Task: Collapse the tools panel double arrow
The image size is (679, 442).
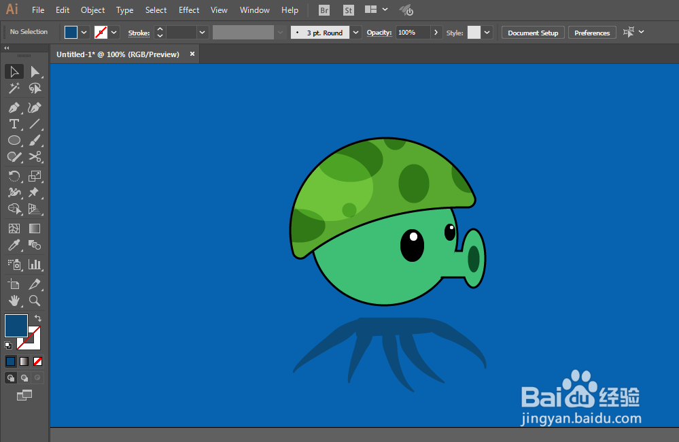Action: pos(7,48)
